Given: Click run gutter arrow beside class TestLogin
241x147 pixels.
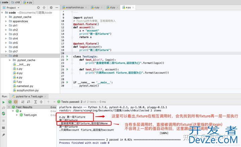Looking at the screenshot, I should [67, 56].
